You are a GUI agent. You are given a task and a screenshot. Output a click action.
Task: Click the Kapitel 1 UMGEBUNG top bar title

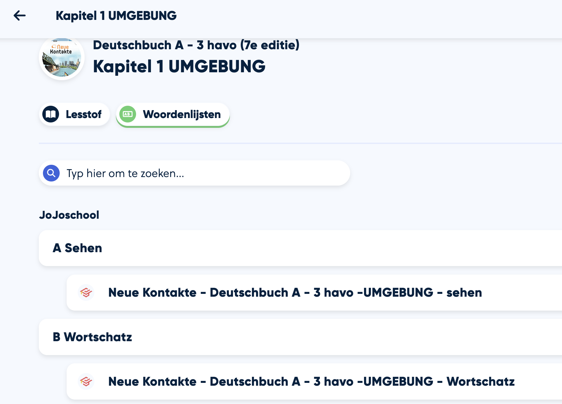coord(116,15)
